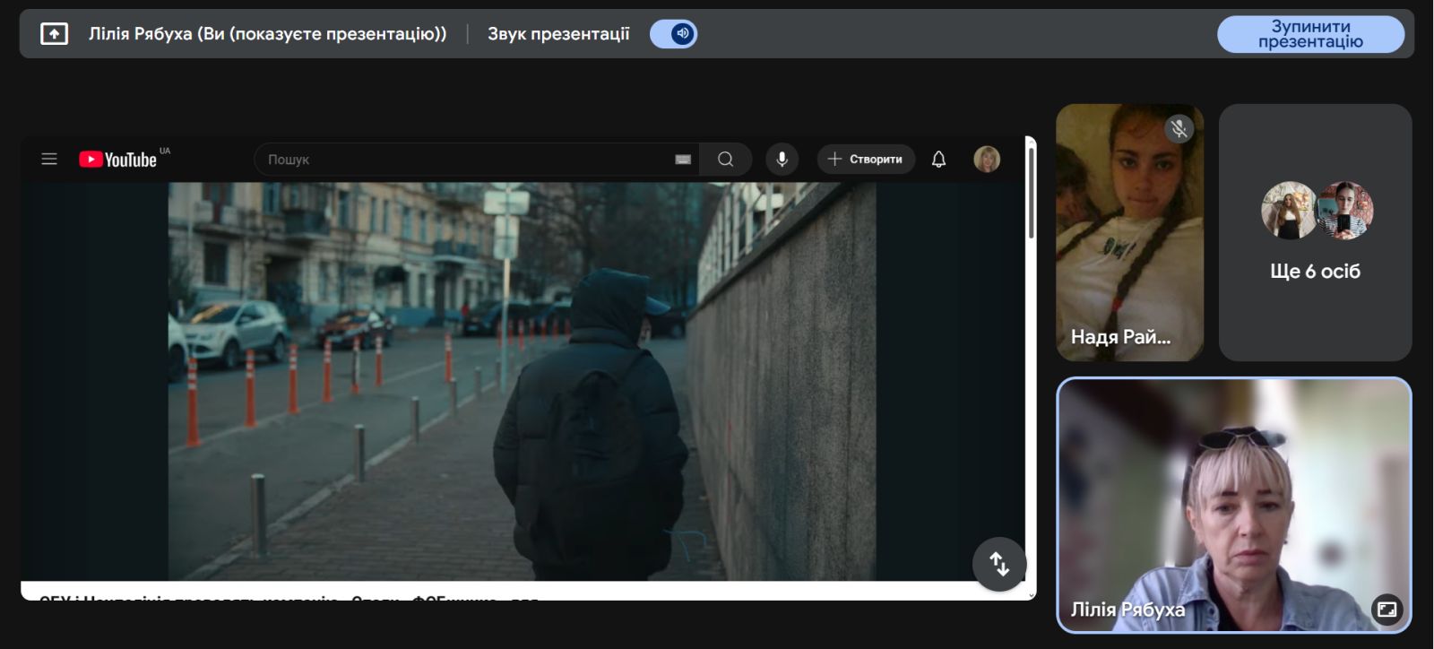This screenshot has height=649, width=1434.
Task: Start voice search with microphone icon
Action: (782, 159)
